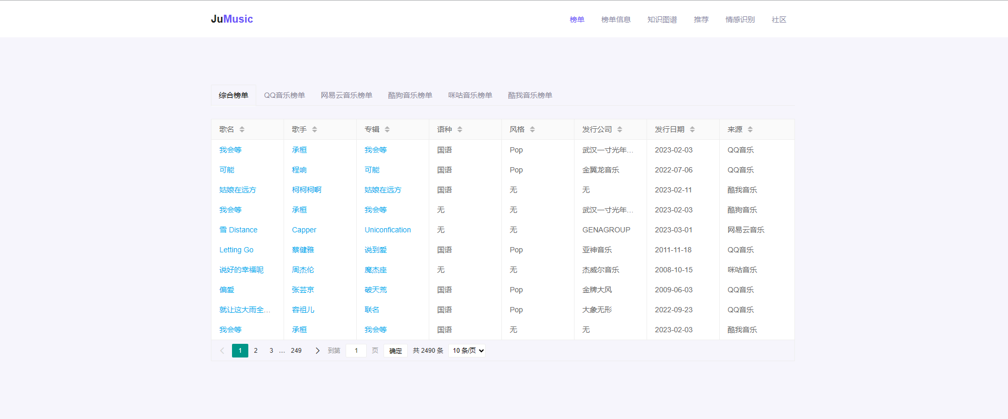Switch to QQ音乐榜单 tab
This screenshot has height=419, width=1008.
pos(285,95)
